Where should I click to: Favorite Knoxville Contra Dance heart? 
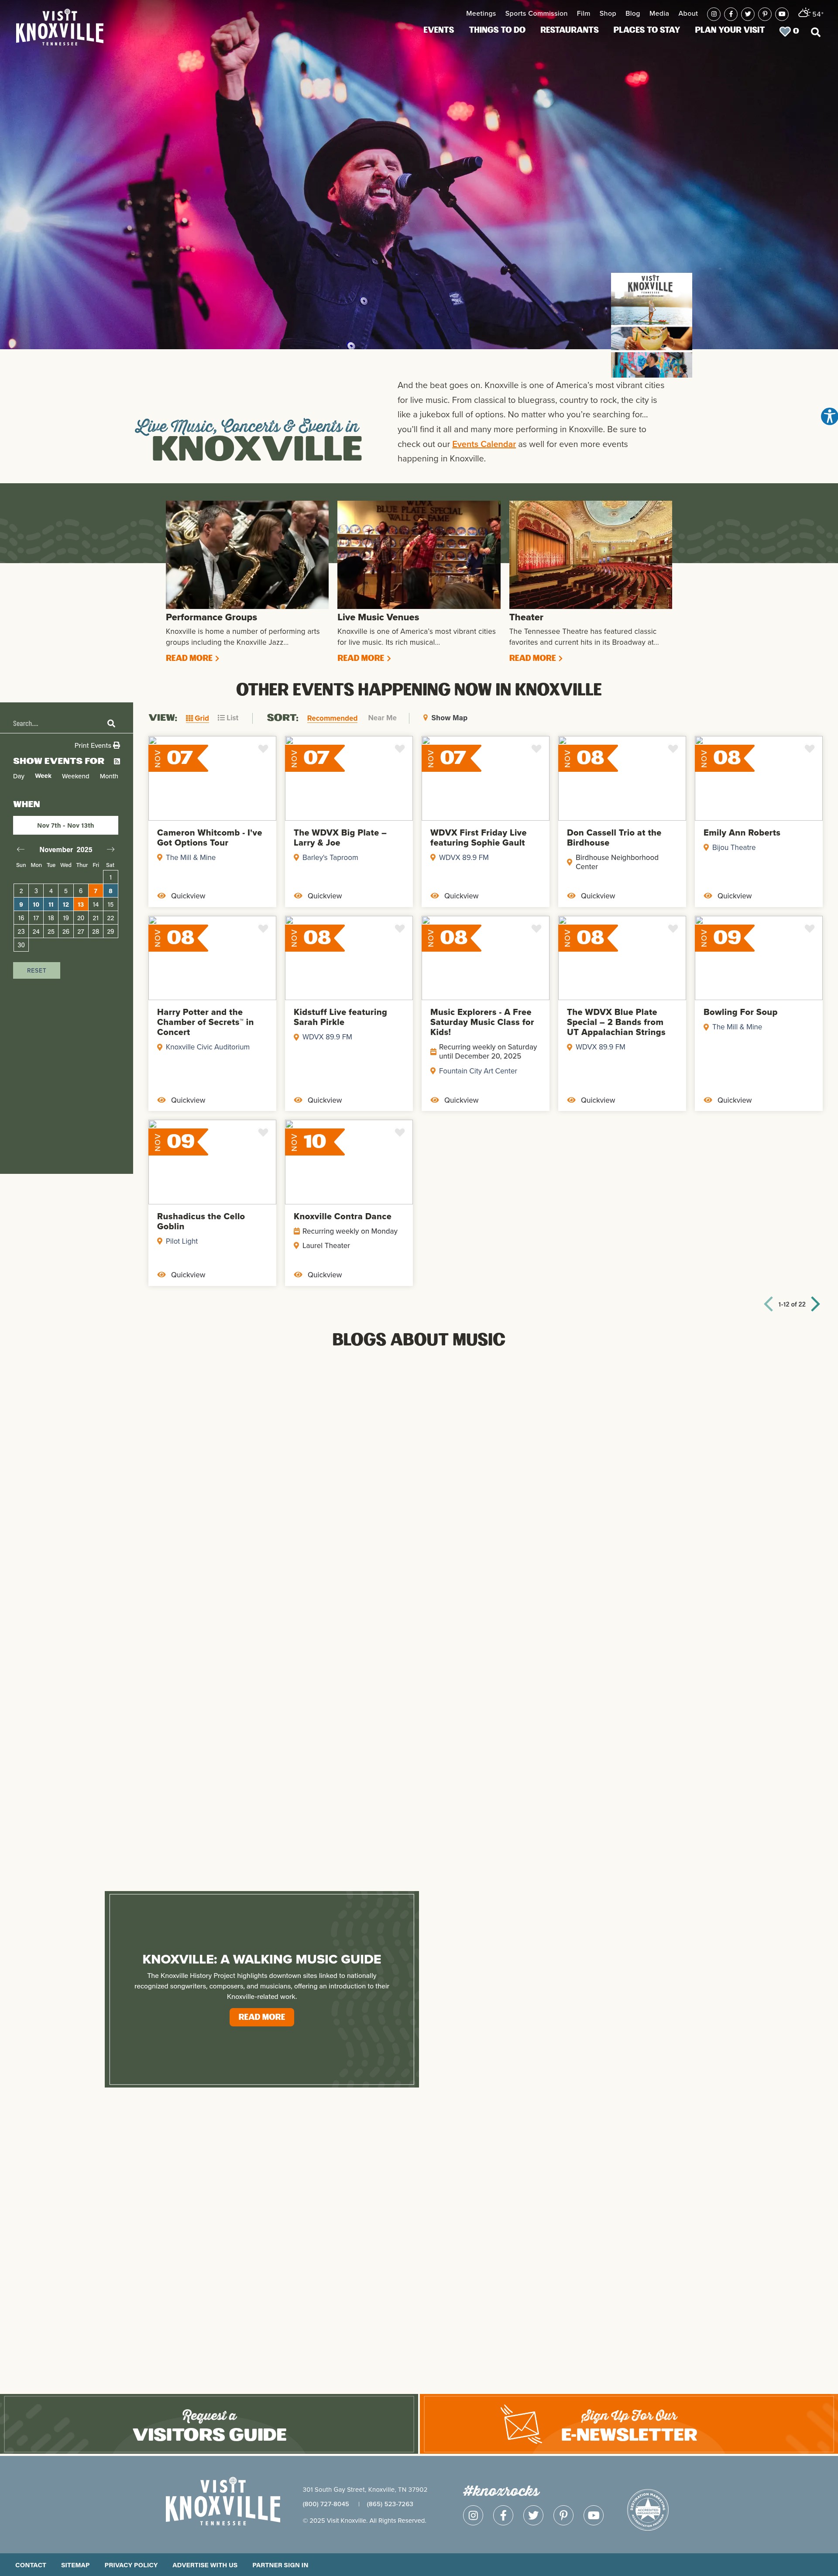[x=400, y=1133]
